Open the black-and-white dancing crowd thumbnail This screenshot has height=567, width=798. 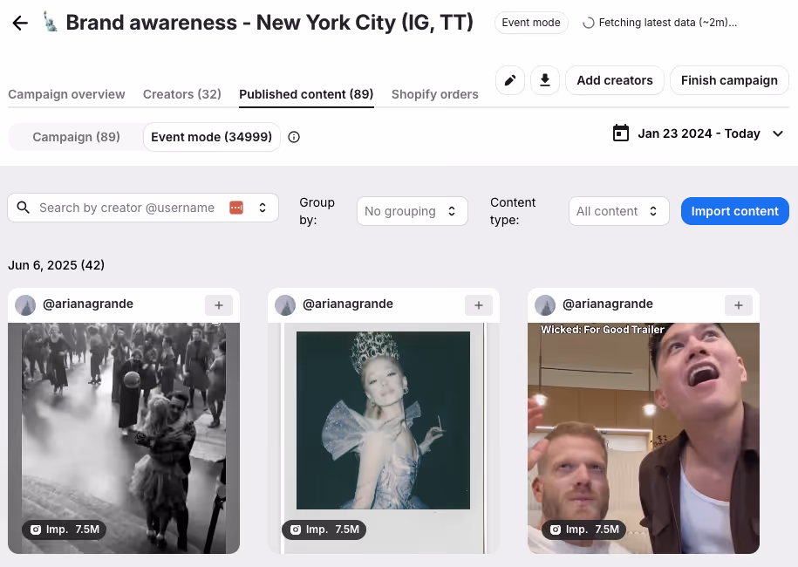[x=124, y=438]
